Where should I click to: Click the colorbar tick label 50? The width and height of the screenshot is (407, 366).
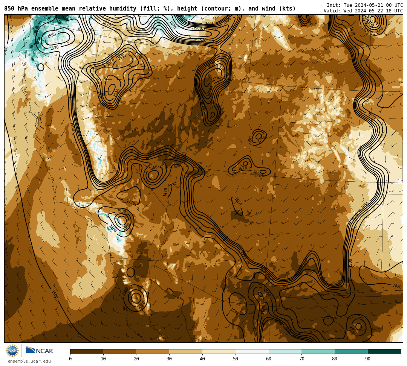[x=236, y=359]
